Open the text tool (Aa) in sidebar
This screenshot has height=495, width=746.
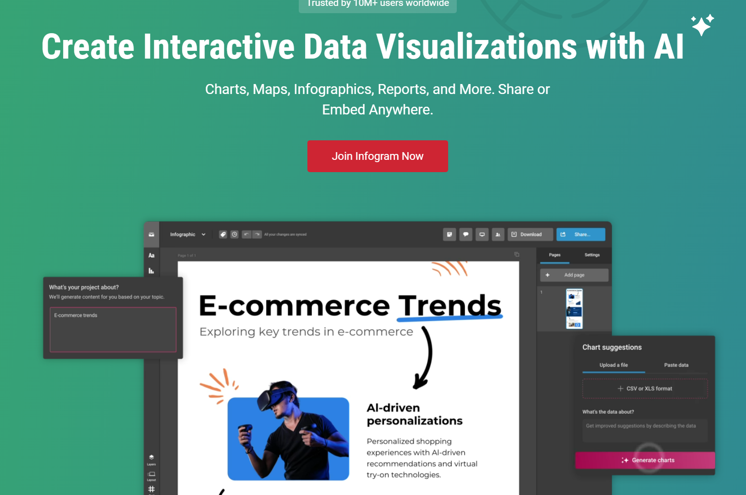coord(151,255)
